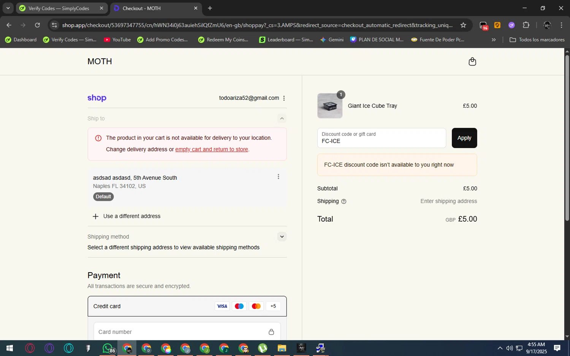Open the tab search dropdown arrow
Image resolution: width=570 pixels, height=356 pixels.
click(x=8, y=8)
